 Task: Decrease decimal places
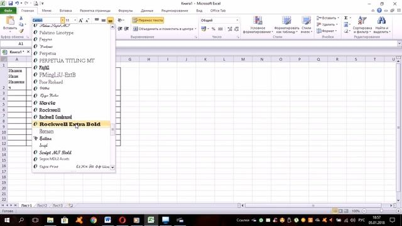[x=236, y=29]
